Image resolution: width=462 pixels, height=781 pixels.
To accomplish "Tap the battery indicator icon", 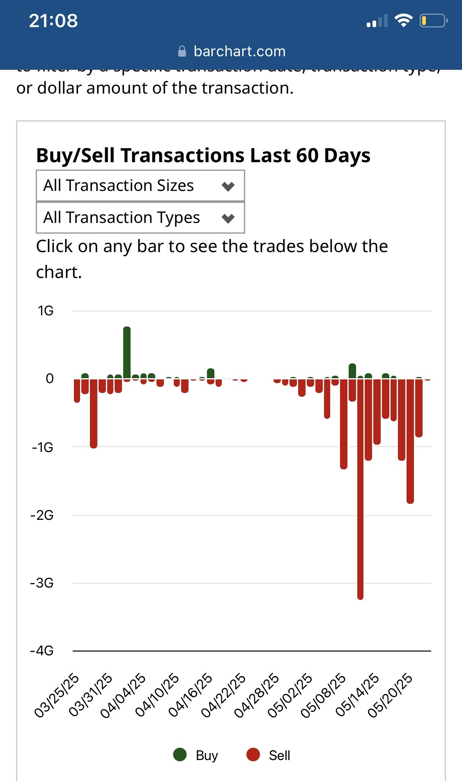I will coord(433,20).
